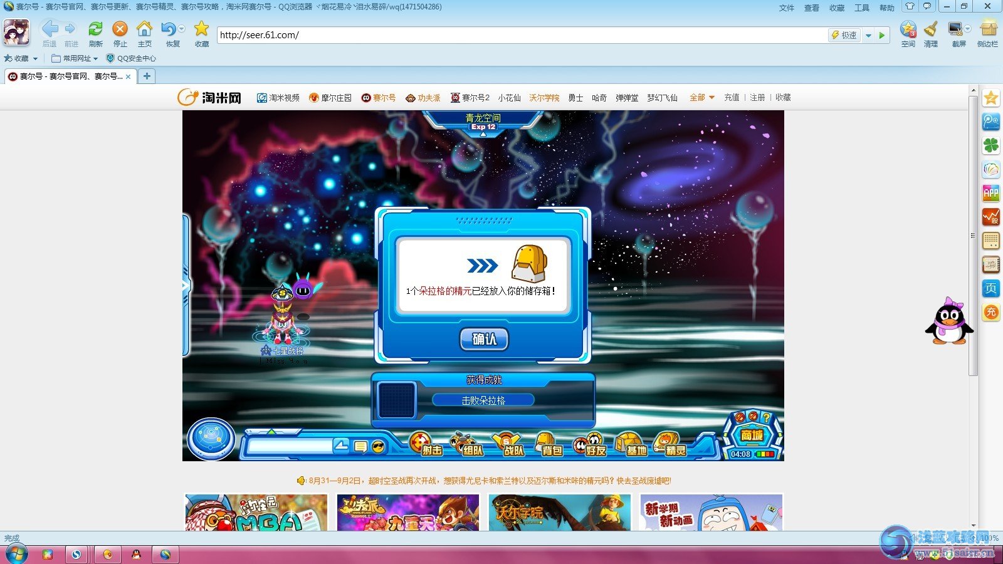Go to browser home 主页 icon
The width and height of the screenshot is (1003, 564).
pos(144,34)
